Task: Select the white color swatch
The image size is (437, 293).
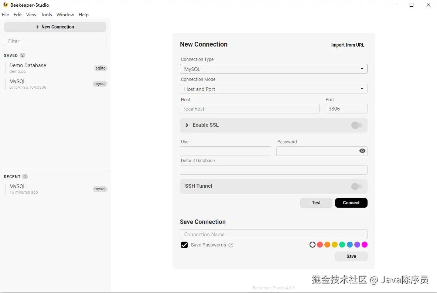Action: (313, 245)
